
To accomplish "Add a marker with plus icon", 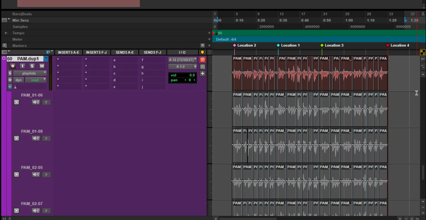I will click(209, 45).
